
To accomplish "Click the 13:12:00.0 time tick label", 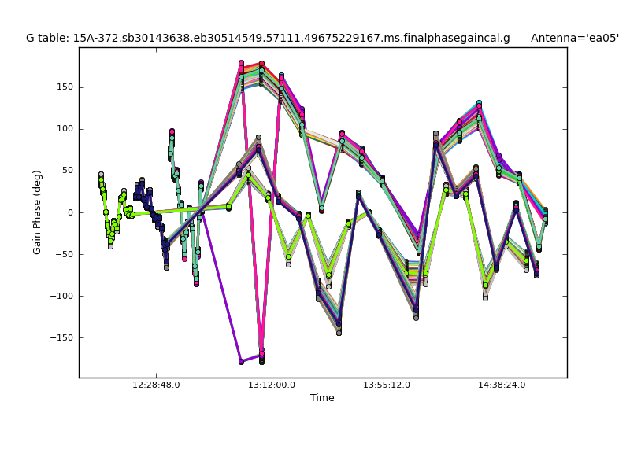I will click(272, 385).
